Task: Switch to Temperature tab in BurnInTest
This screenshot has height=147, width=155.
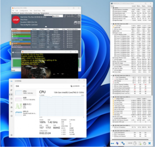Action: [45, 13]
